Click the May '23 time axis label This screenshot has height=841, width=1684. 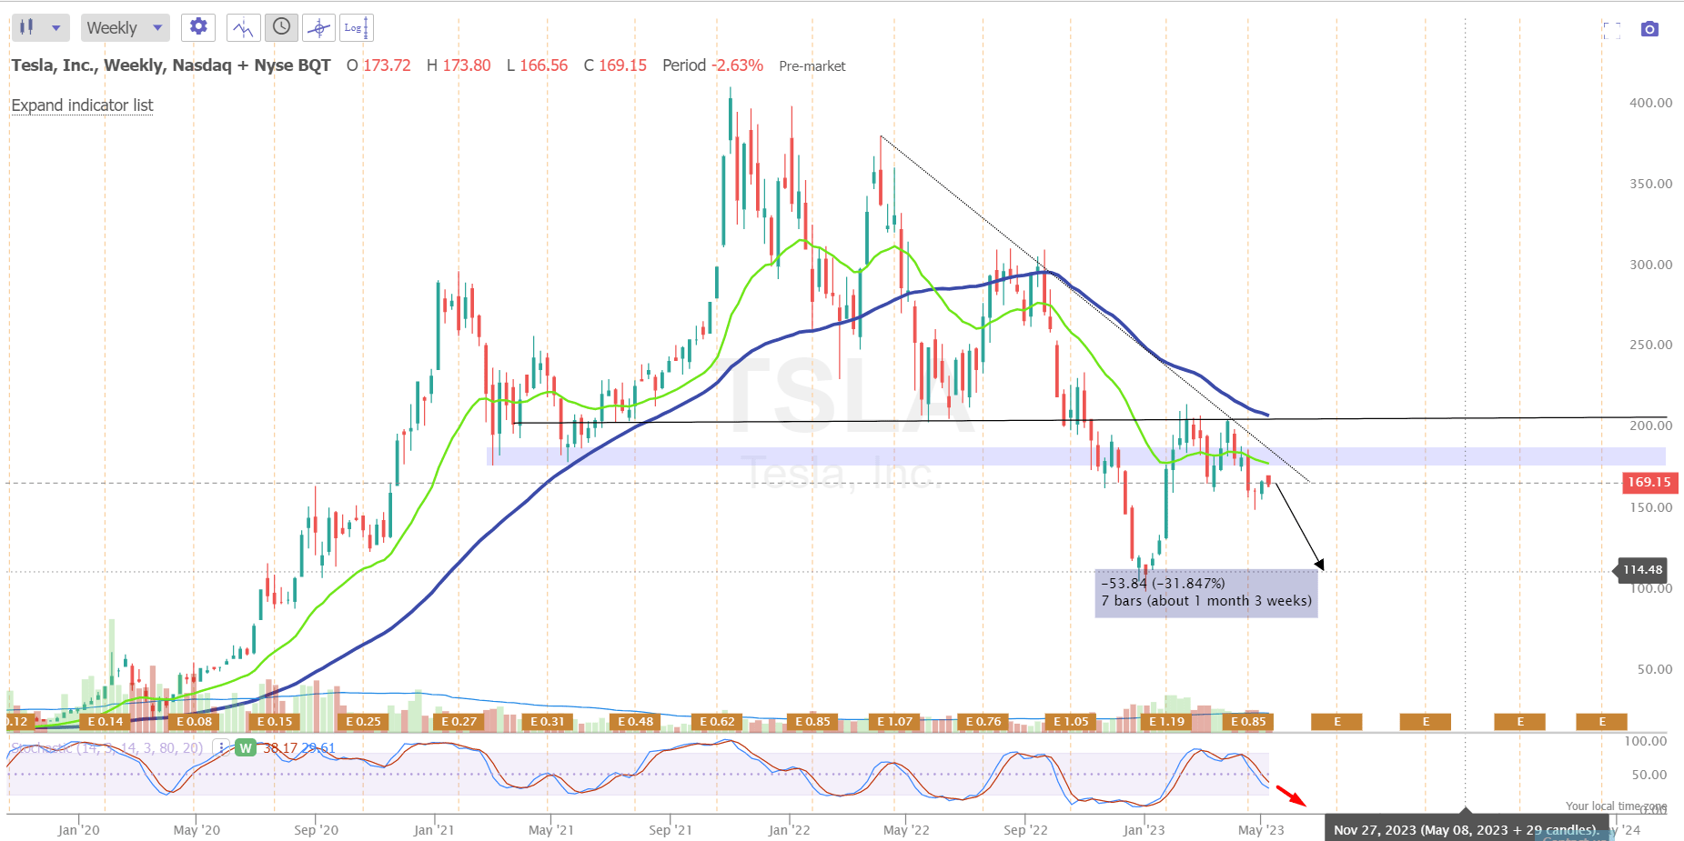click(1262, 830)
